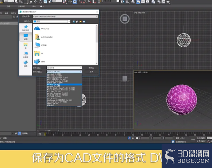The height and width of the screenshot is (168, 212).
Task: Click the X coordinate field in the status bar
Action: (145, 138)
